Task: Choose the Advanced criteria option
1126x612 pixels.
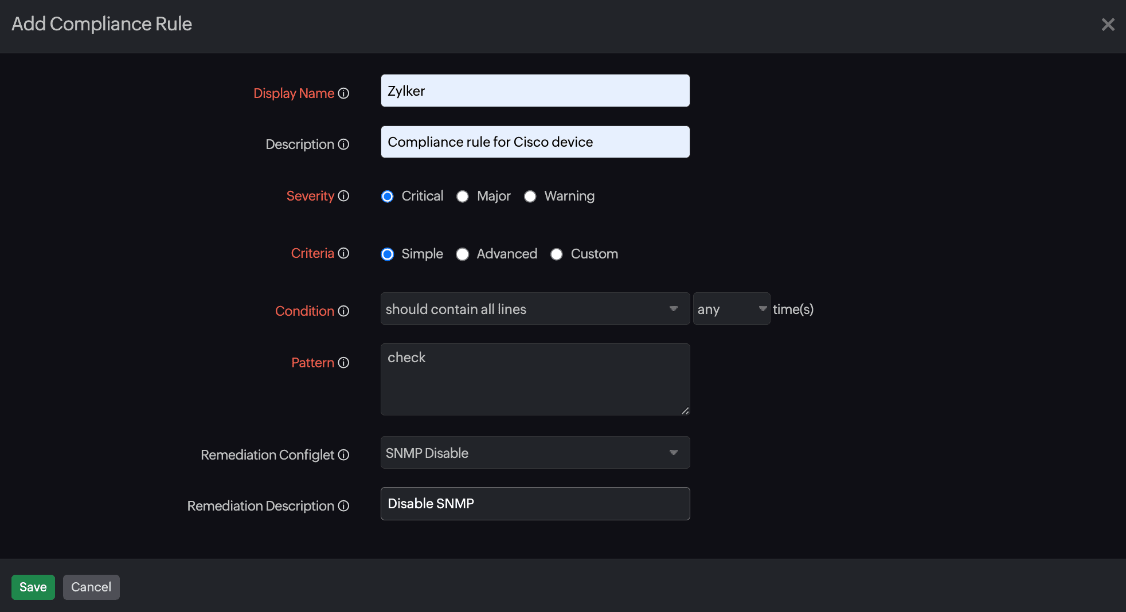Action: [x=463, y=254]
